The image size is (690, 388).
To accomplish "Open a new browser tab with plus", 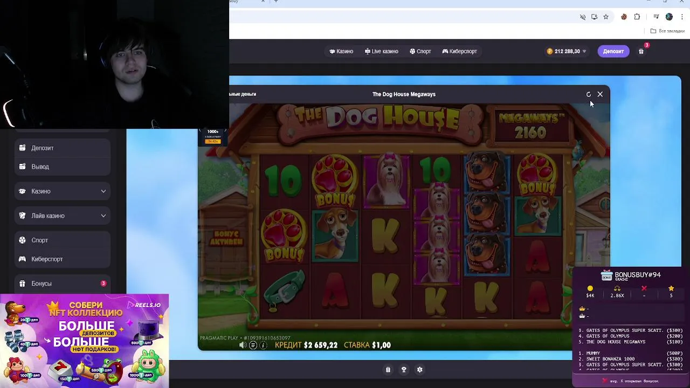I will pyautogui.click(x=276, y=2).
